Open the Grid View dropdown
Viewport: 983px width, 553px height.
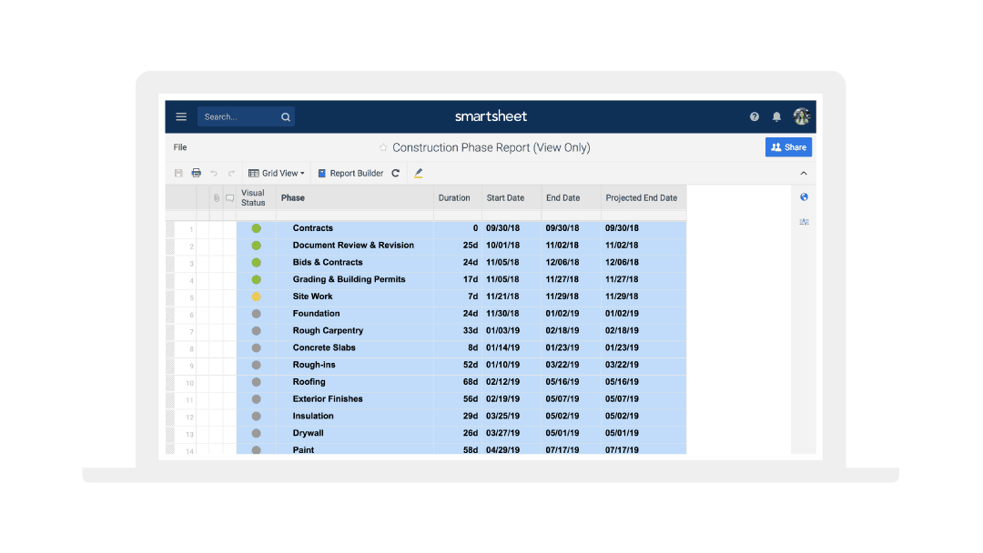point(276,173)
